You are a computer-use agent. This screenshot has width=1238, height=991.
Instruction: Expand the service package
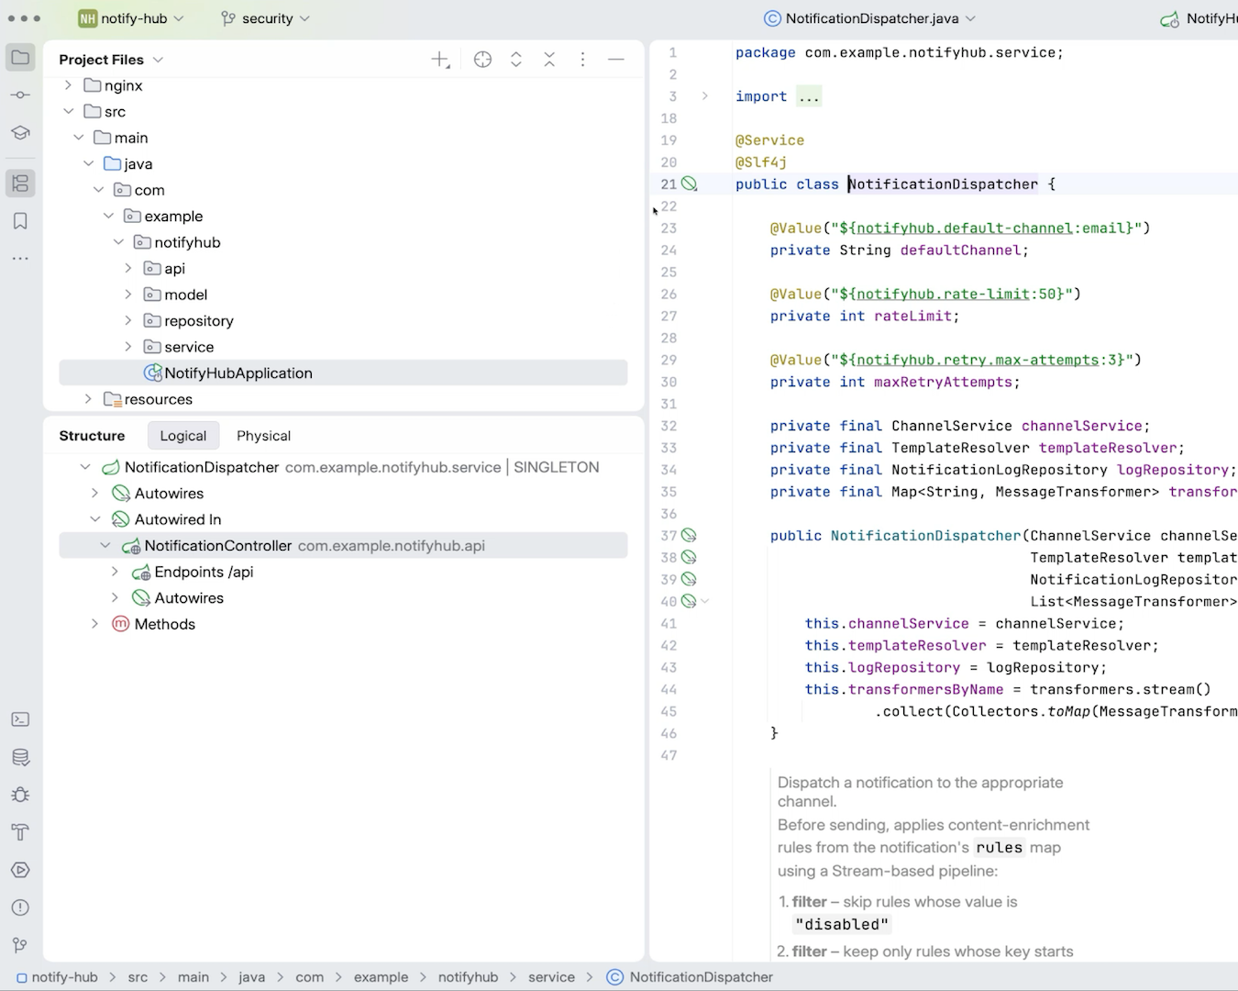pyautogui.click(x=128, y=347)
